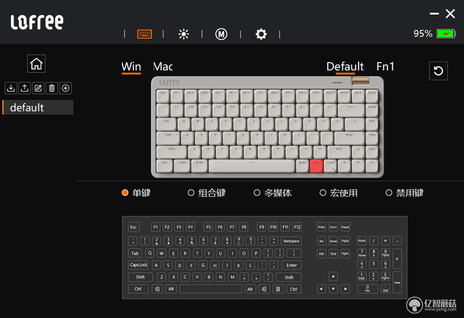Reset key mapping with the restore icon
This screenshot has width=464, height=318.
tap(438, 71)
